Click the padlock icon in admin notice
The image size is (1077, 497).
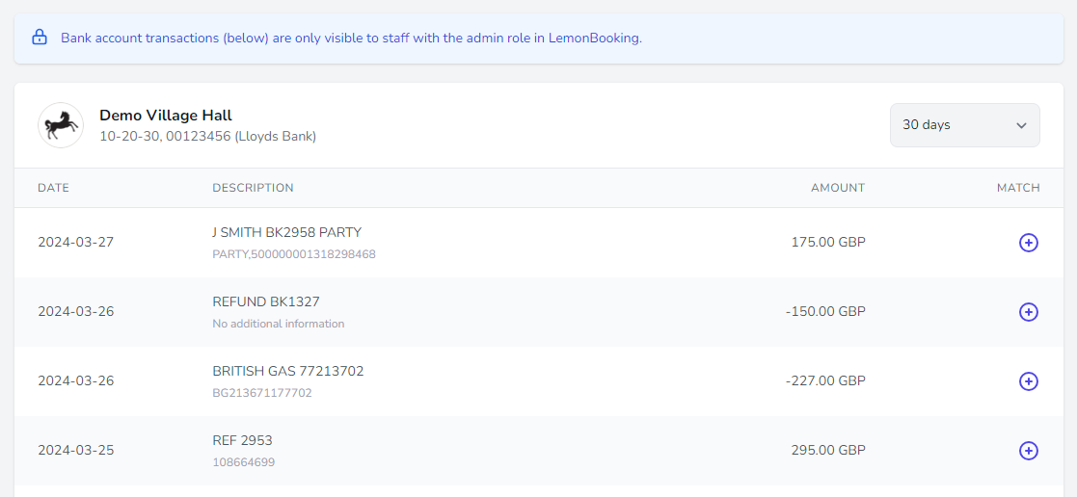(x=40, y=38)
